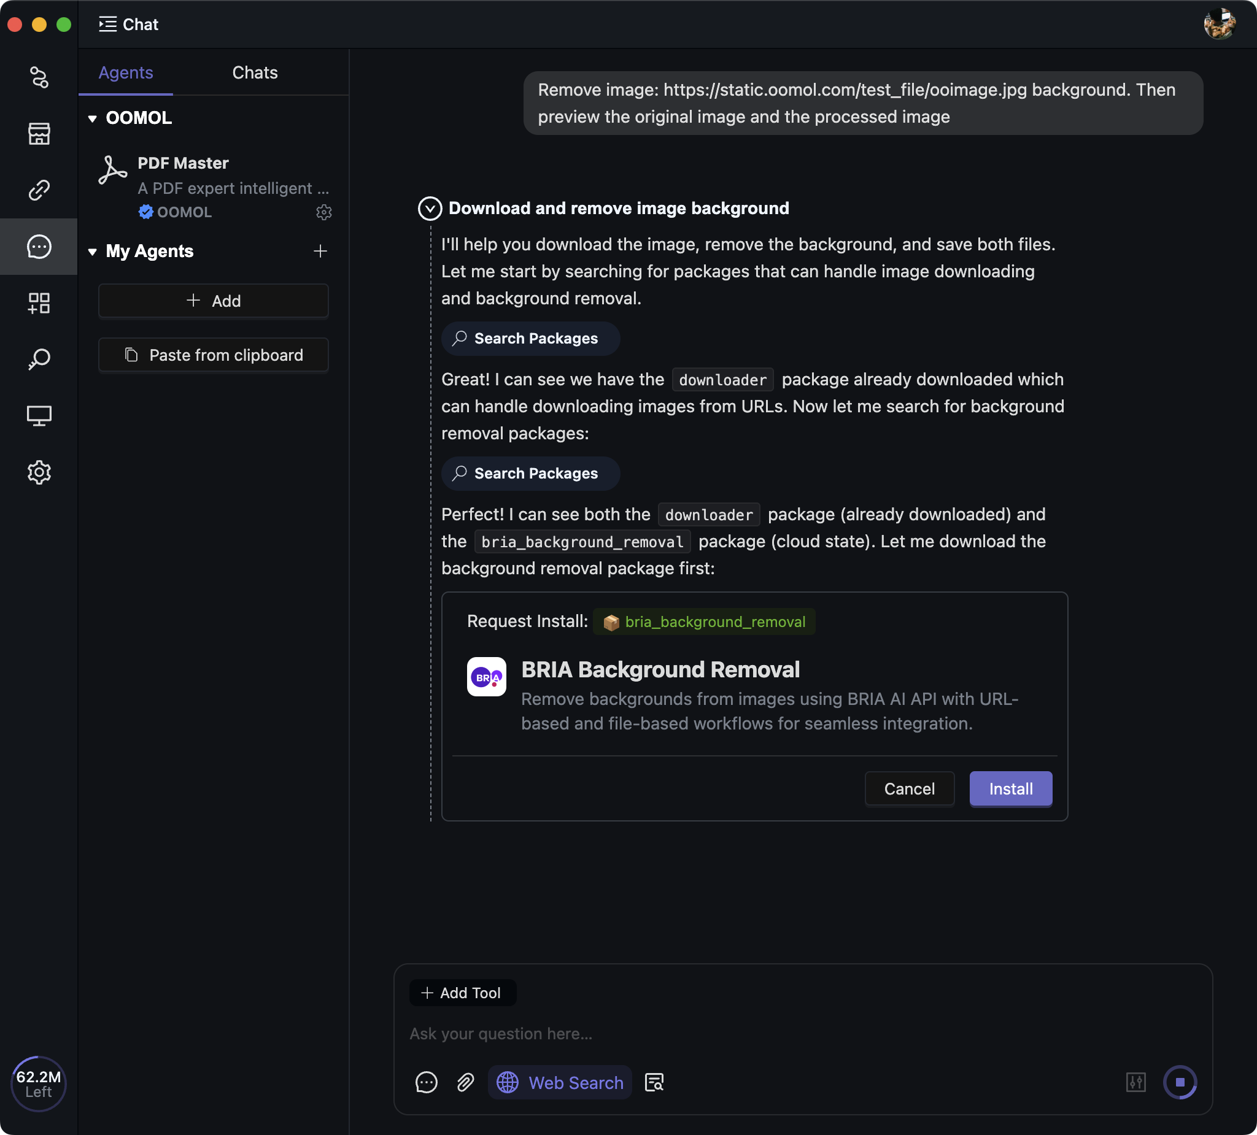Collapse Download and remove image background step

point(430,208)
